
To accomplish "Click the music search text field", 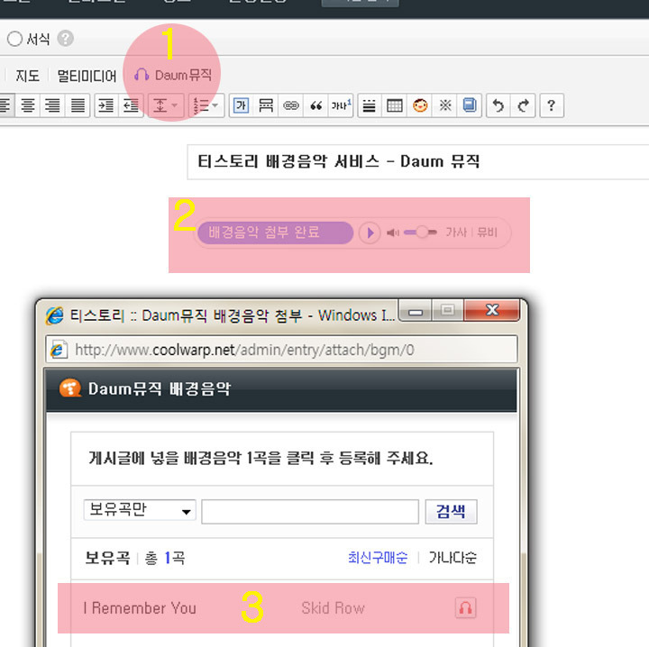I will point(310,511).
